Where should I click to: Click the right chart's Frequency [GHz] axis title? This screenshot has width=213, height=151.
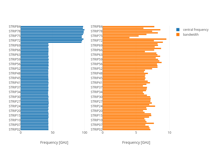click(136, 142)
